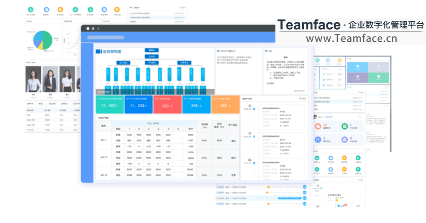Click the sp7-1 line row label
Screen dimensions: 426x223
tap(104, 140)
